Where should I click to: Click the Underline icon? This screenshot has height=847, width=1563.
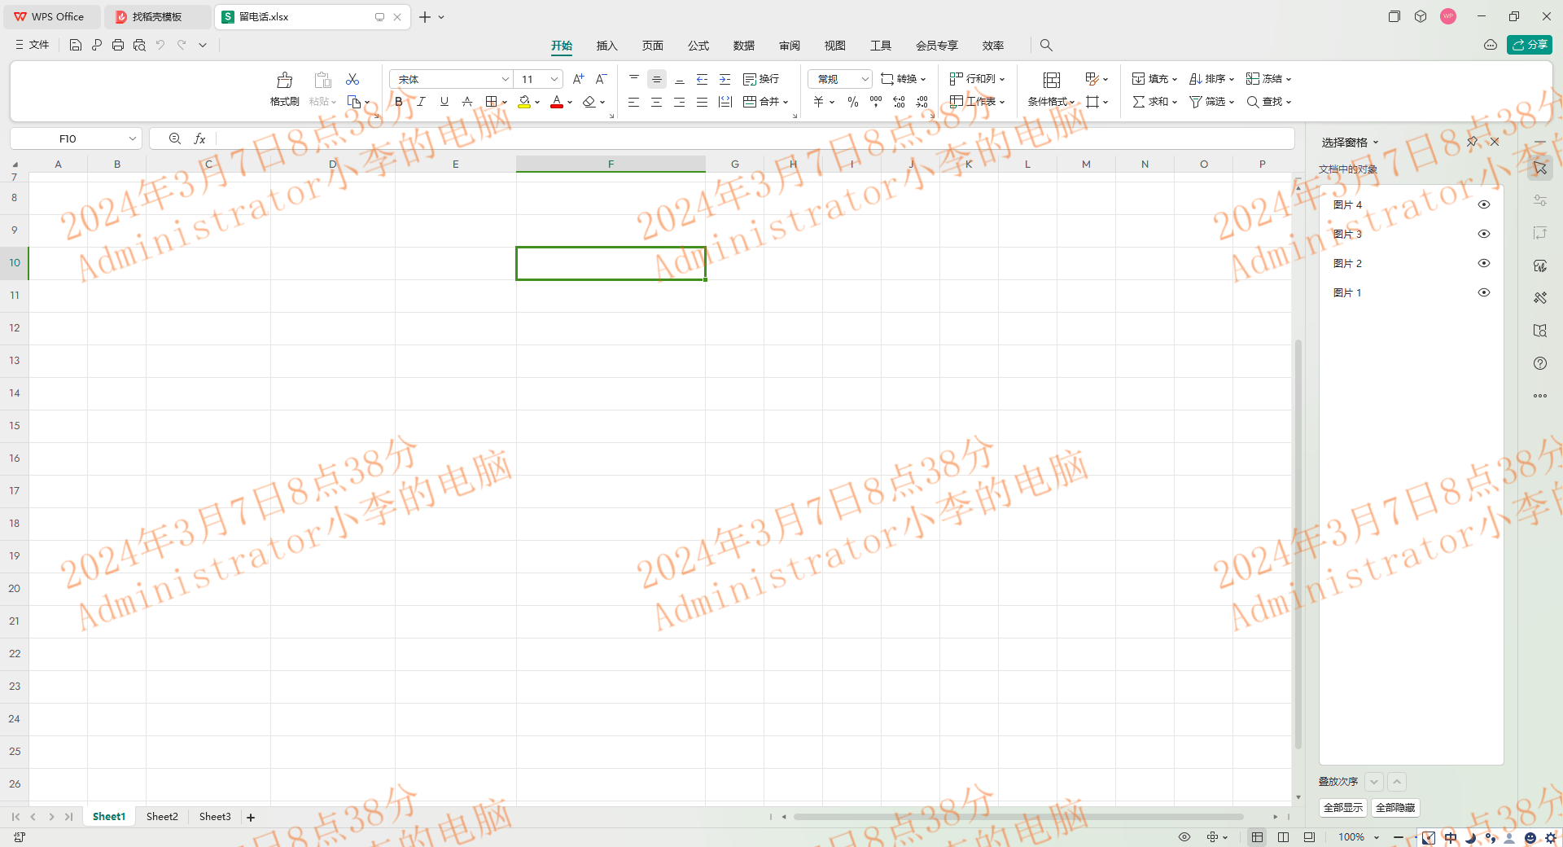point(444,102)
